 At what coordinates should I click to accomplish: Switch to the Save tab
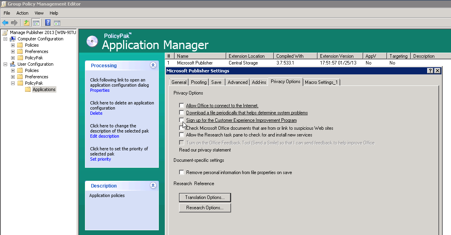click(x=216, y=82)
